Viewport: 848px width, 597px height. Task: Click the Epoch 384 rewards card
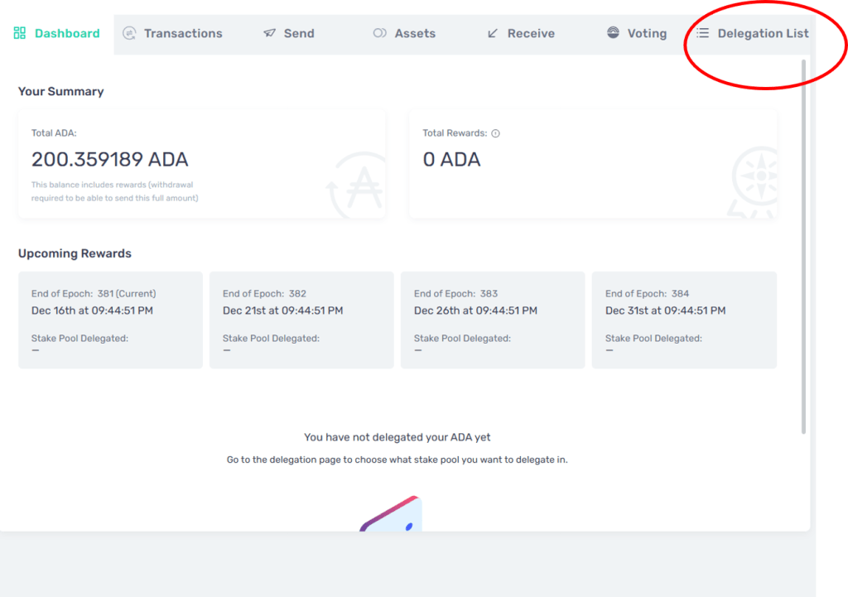click(684, 320)
